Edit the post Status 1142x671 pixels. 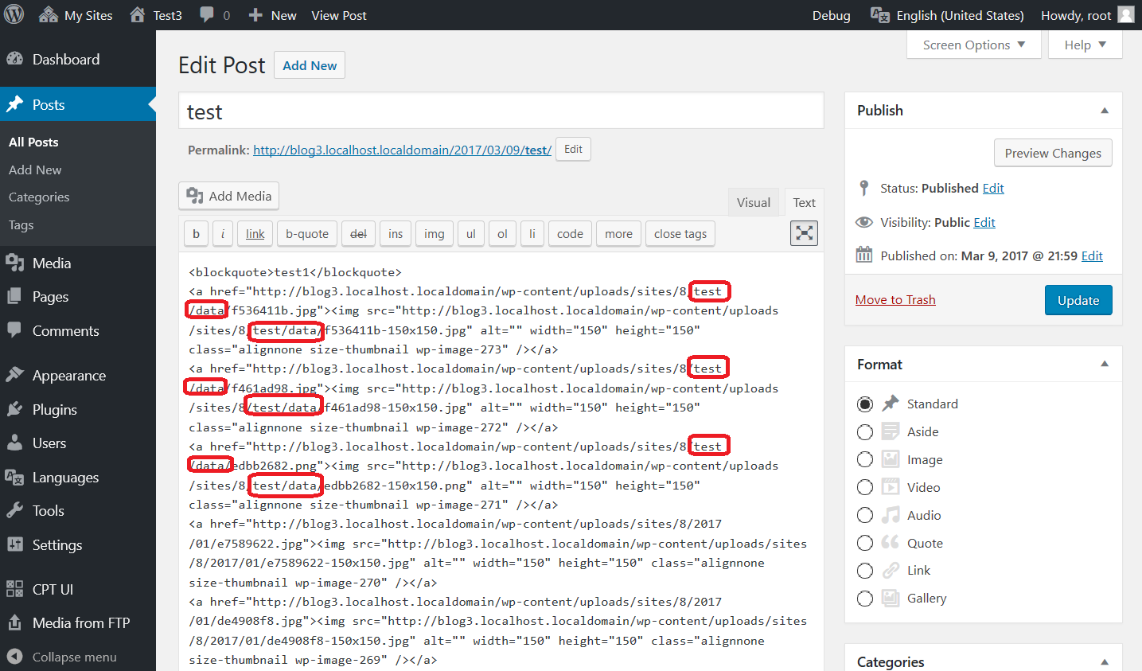coord(993,188)
